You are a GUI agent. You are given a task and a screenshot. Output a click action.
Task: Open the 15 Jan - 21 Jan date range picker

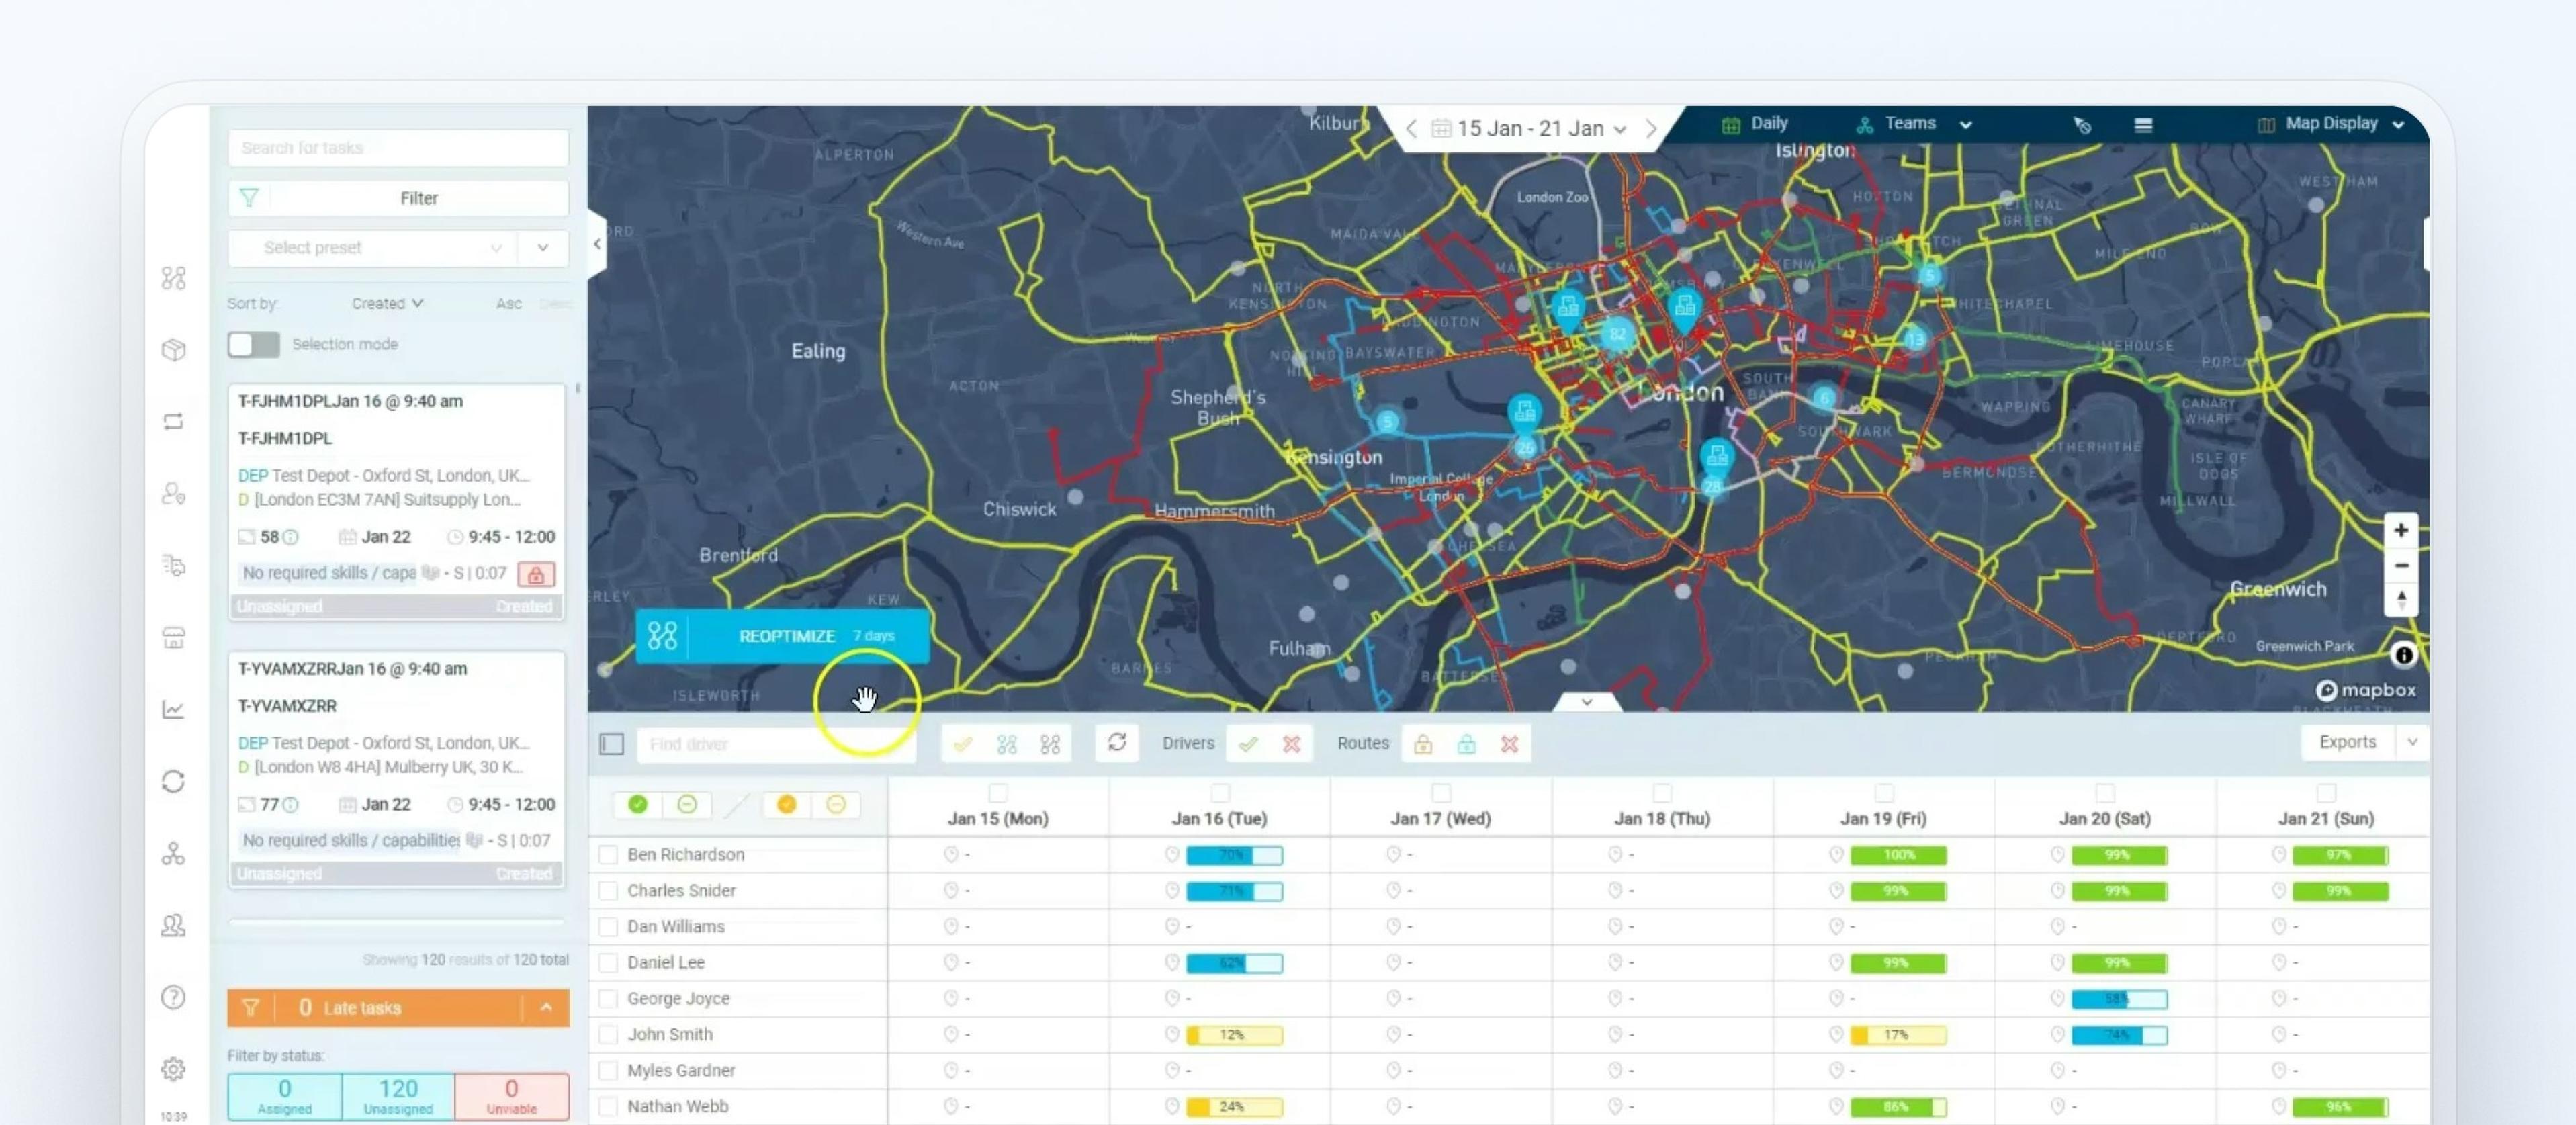(1530, 128)
